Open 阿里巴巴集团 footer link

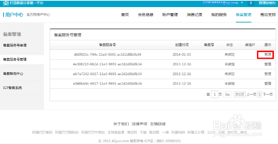coord(42,133)
